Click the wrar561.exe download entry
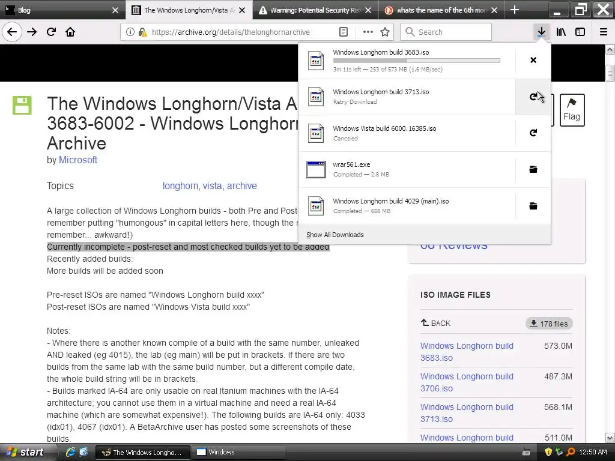 [x=407, y=169]
